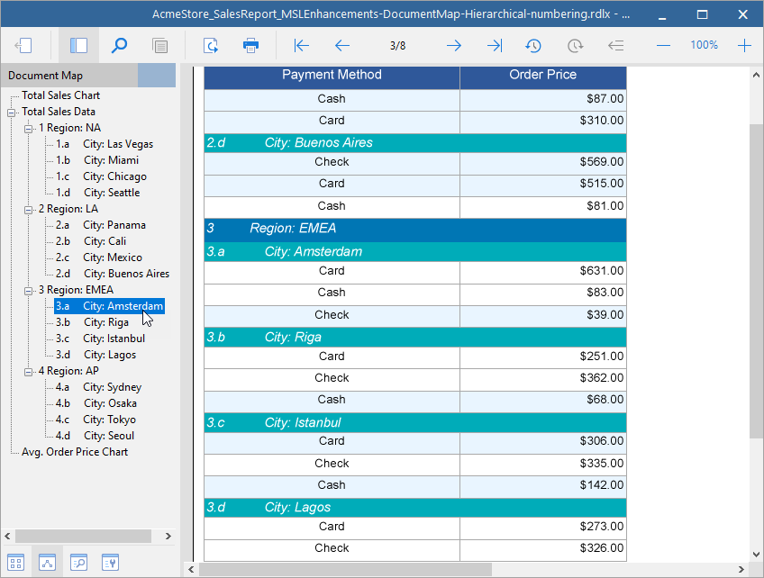Select 3.d City: Lagos in tree
Image resolution: width=764 pixels, height=578 pixels.
click(x=95, y=355)
